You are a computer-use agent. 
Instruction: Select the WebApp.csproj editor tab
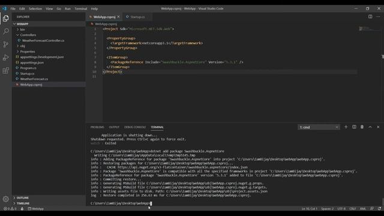click(x=104, y=17)
